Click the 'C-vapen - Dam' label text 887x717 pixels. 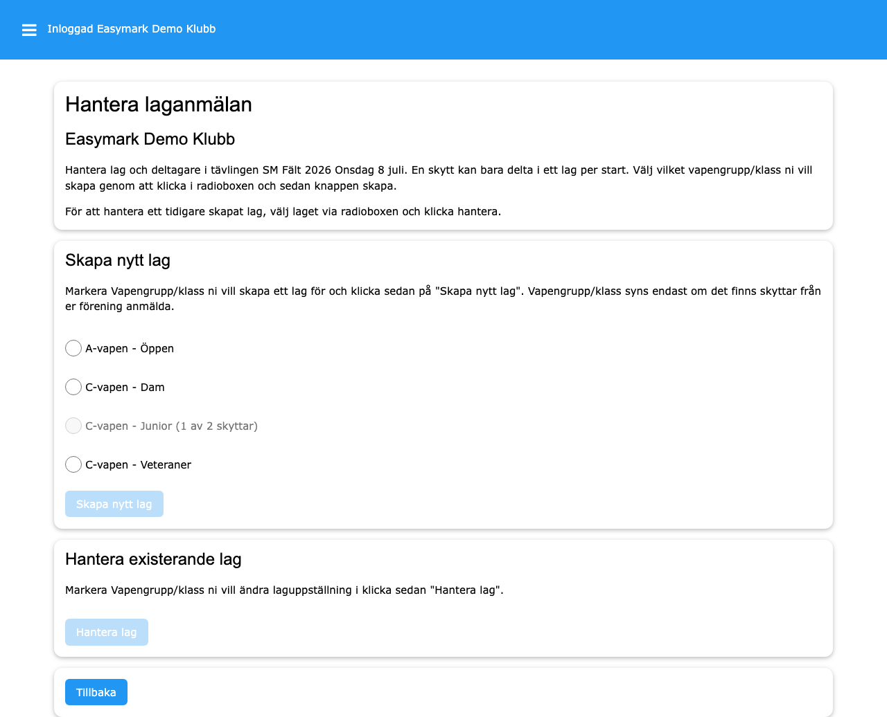pos(125,388)
